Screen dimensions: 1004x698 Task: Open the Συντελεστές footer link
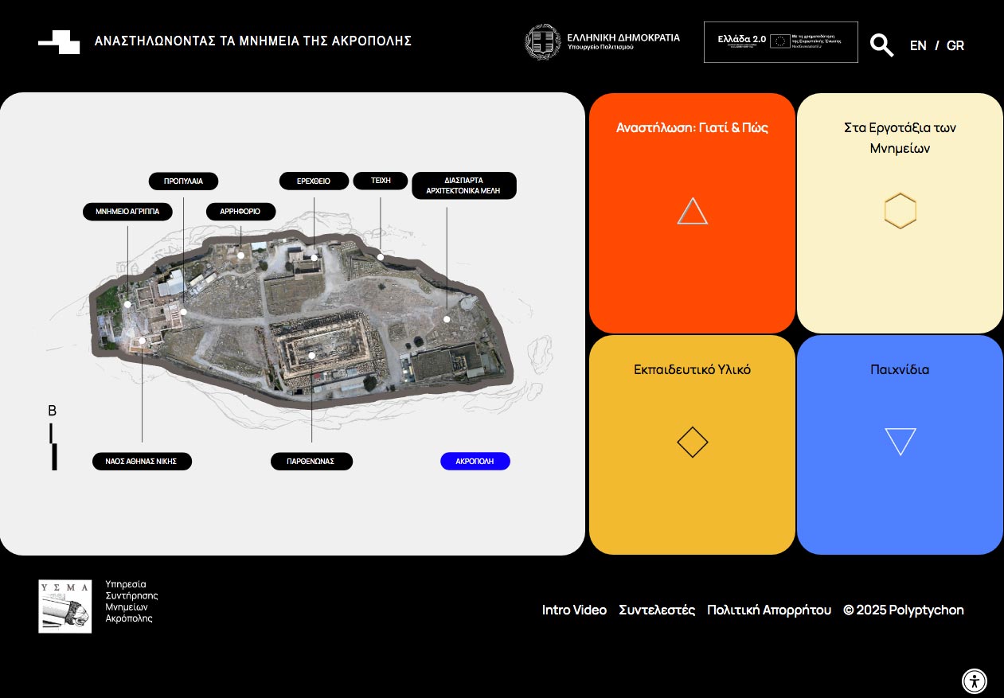(x=657, y=610)
